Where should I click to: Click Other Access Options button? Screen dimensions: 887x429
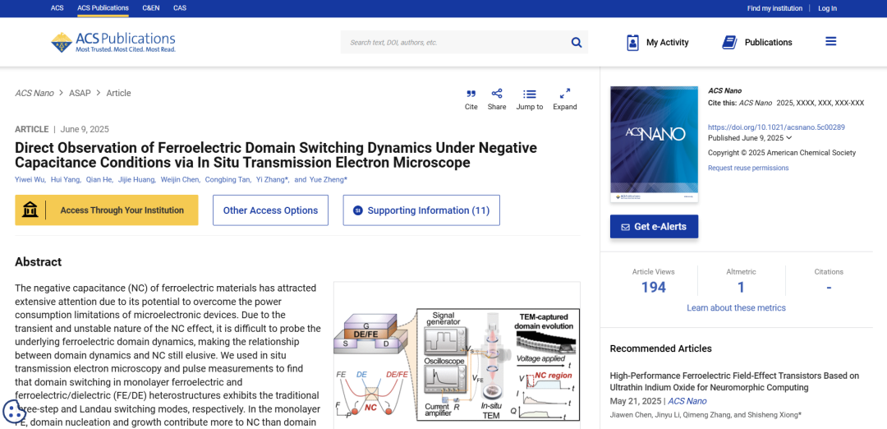pyautogui.click(x=270, y=210)
